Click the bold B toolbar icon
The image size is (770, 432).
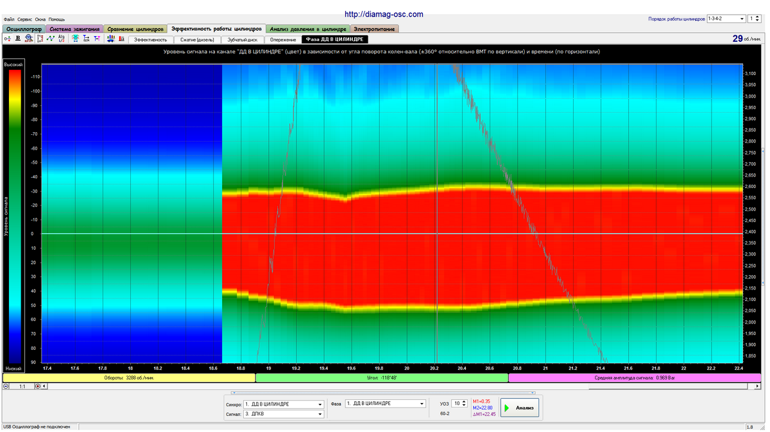(18, 39)
